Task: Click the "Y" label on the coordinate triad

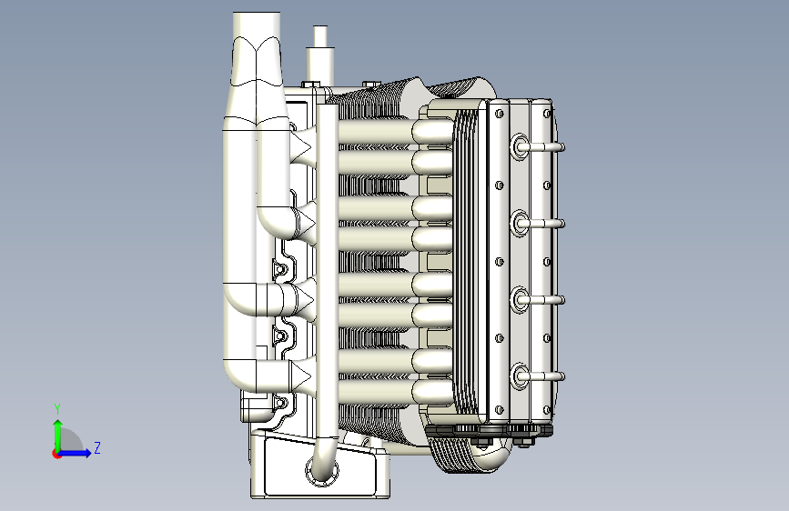Action: [57, 409]
